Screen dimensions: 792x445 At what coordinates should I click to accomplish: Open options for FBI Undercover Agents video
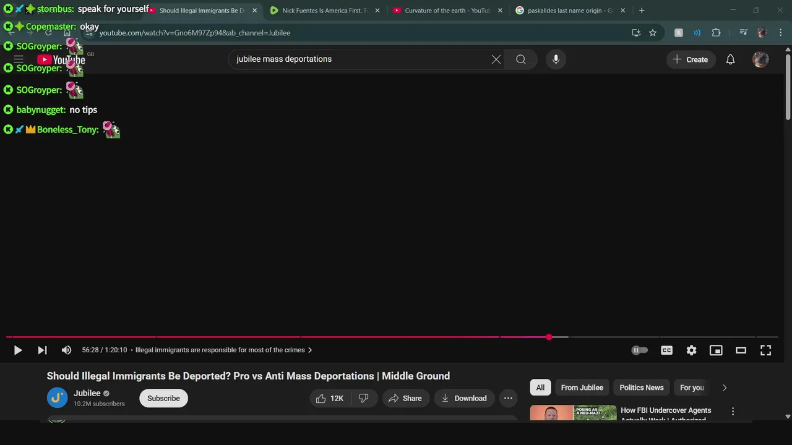click(x=733, y=411)
